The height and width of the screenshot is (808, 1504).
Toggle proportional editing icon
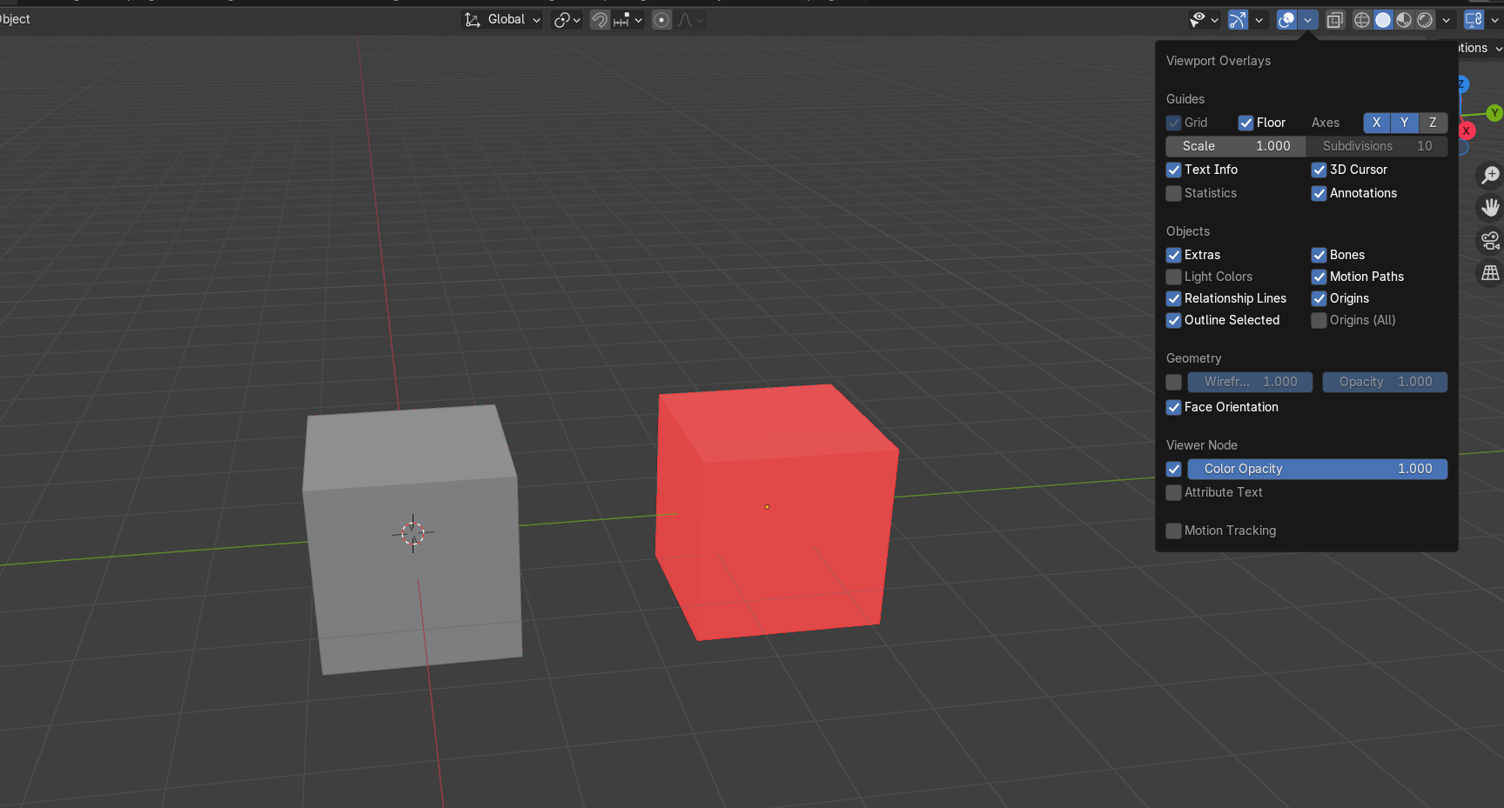pyautogui.click(x=661, y=20)
